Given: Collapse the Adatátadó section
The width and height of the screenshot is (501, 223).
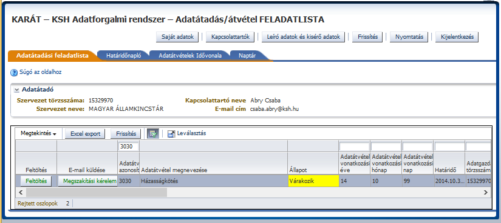Looking at the screenshot, I should point(16,90).
